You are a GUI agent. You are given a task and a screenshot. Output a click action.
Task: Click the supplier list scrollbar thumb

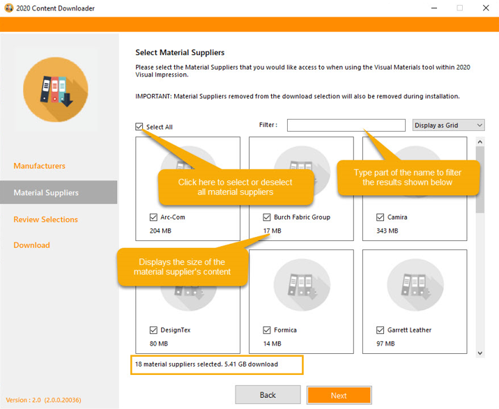tap(480, 180)
